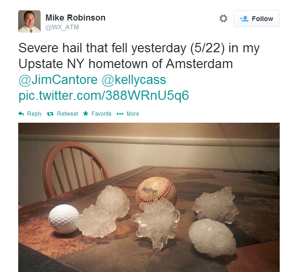Image resolution: width=297 pixels, height=272 pixels.
Task: Open Mike Robinson's profile avatar
Action: click(29, 21)
